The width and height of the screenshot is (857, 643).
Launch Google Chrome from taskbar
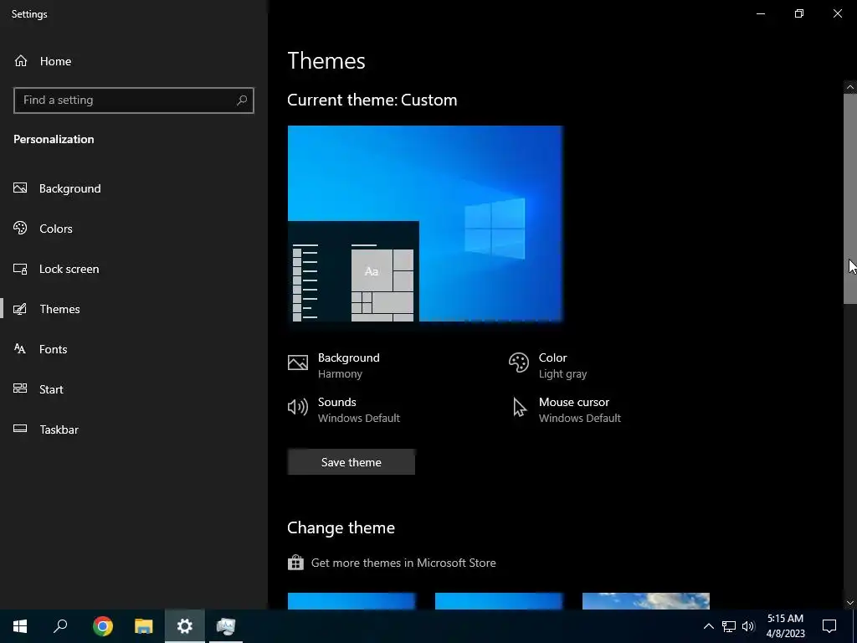(103, 626)
